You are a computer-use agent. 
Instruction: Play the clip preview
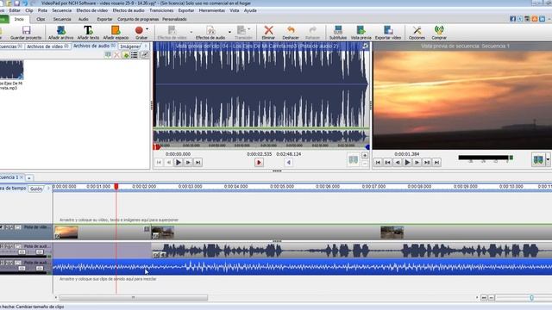pyautogui.click(x=179, y=163)
